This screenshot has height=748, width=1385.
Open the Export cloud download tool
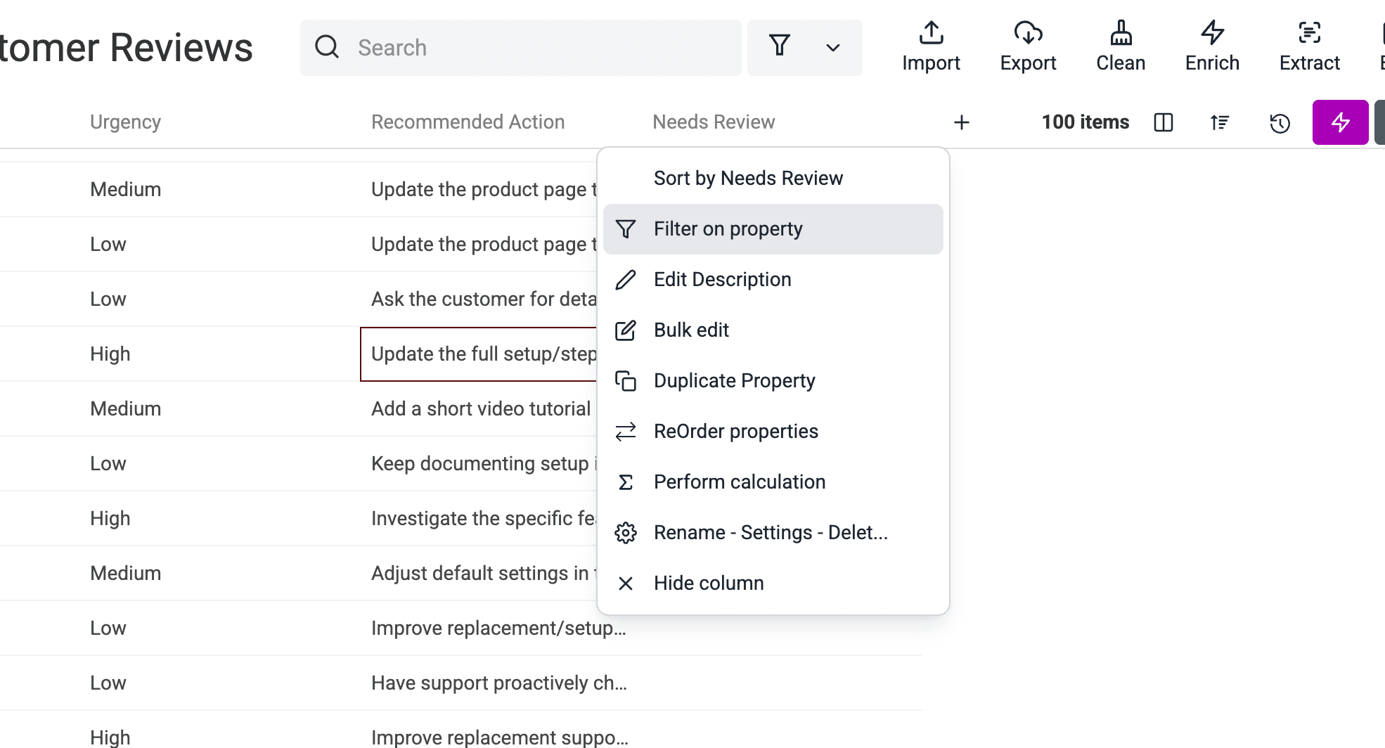pyautogui.click(x=1028, y=33)
